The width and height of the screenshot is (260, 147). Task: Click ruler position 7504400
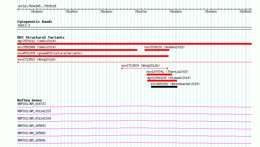[x=37, y=12]
